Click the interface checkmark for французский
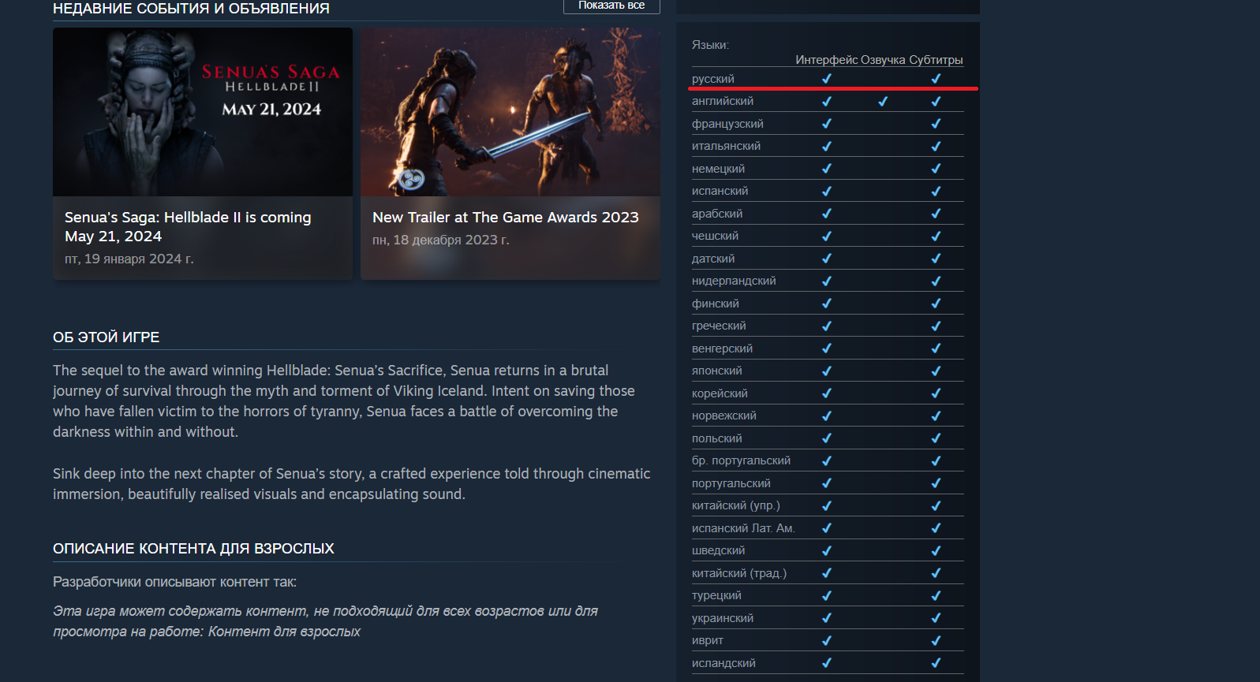1260x682 pixels. pyautogui.click(x=827, y=124)
